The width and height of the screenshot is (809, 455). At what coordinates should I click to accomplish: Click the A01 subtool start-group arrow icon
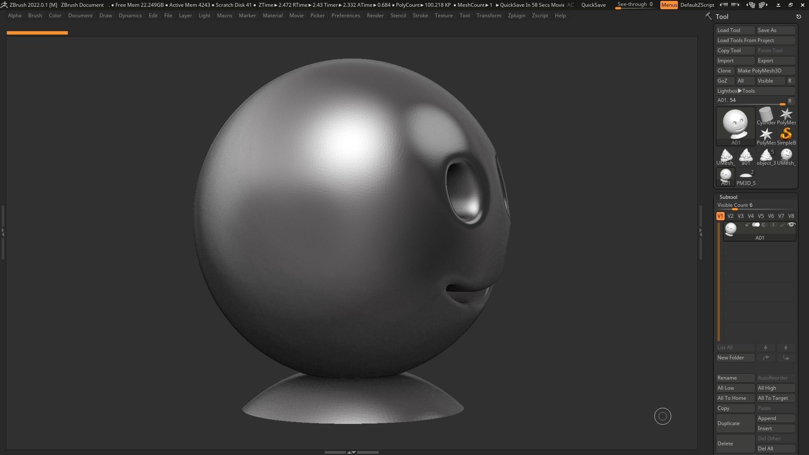point(747,225)
